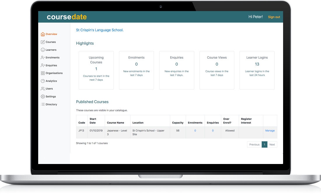Image resolution: width=321 pixels, height=194 pixels.
Task: Click the Manage link for course JP13
Action: pyautogui.click(x=270, y=130)
